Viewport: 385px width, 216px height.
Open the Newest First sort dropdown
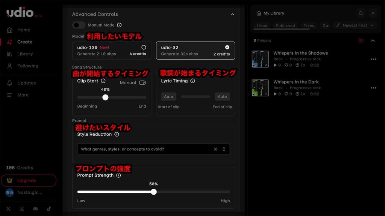tap(355, 25)
